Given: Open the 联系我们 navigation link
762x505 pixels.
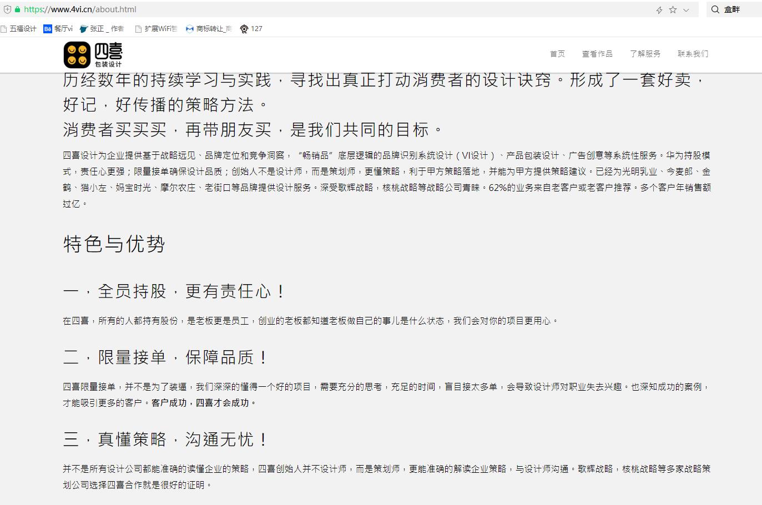Looking at the screenshot, I should (x=693, y=53).
